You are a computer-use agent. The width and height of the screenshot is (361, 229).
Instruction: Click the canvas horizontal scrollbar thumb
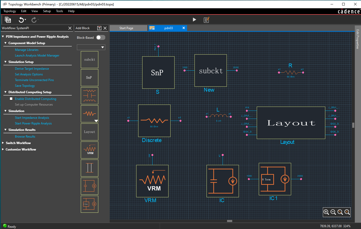click(230, 221)
